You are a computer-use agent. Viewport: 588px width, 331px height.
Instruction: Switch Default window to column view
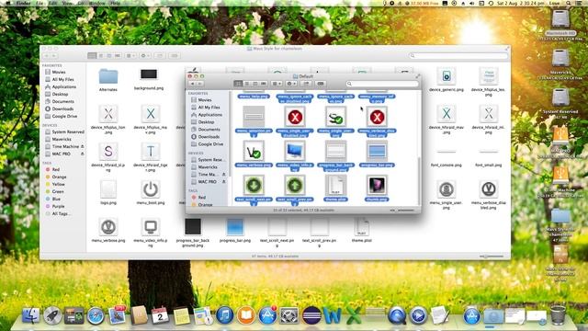coord(255,84)
